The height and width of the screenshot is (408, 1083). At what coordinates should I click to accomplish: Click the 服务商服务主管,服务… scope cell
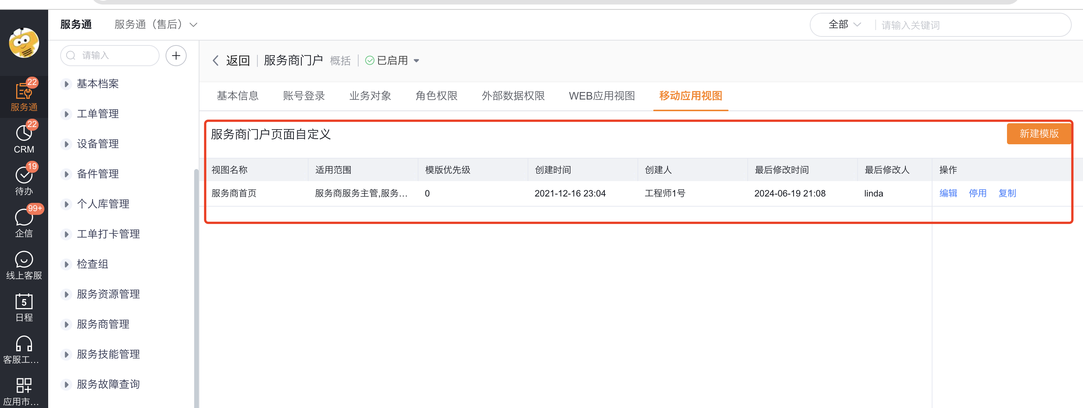tap(361, 193)
